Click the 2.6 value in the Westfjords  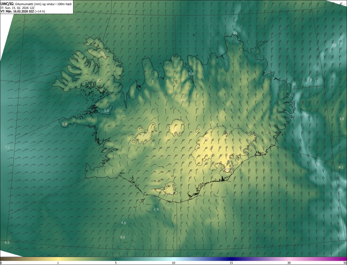102,54
